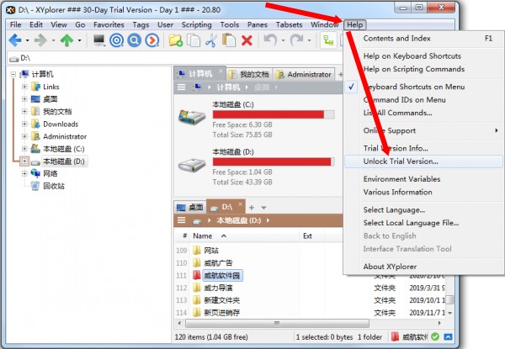Open the pane hamburger menu above drive list
The width and height of the screenshot is (505, 349).
(180, 87)
